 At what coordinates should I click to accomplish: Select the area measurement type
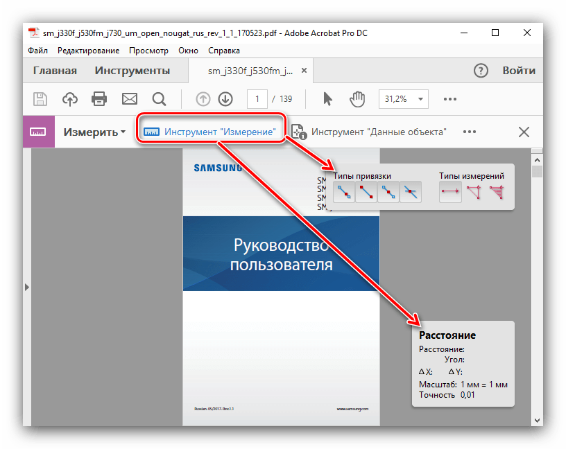[496, 192]
